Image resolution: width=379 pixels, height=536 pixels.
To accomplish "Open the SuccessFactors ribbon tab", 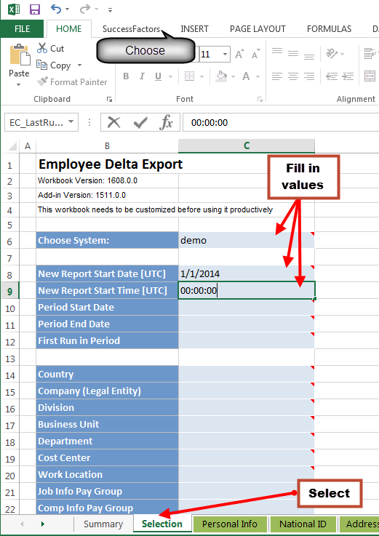I will [x=131, y=29].
